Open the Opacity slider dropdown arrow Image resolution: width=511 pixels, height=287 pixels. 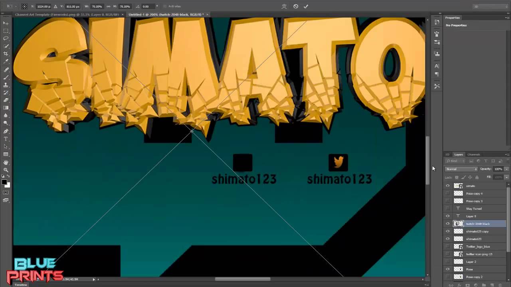pos(507,169)
